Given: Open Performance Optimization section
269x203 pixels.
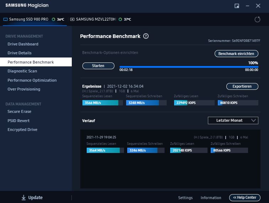Looking at the screenshot, I should [x=32, y=80].
